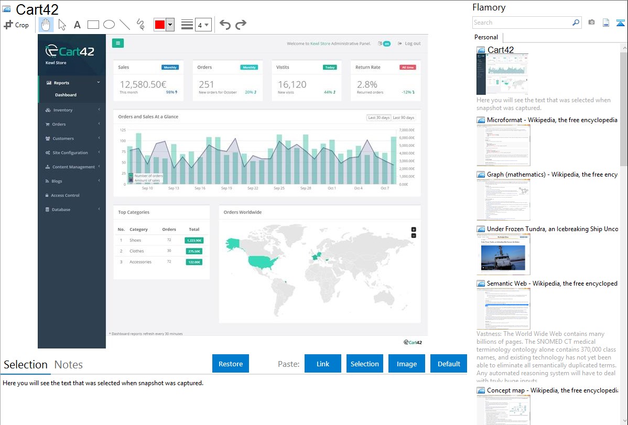Image resolution: width=628 pixels, height=425 pixels.
Task: Select the Last 90 days chart range
Action: 403,118
